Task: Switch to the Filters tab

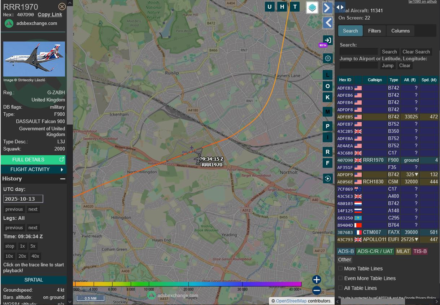Action: [x=374, y=31]
